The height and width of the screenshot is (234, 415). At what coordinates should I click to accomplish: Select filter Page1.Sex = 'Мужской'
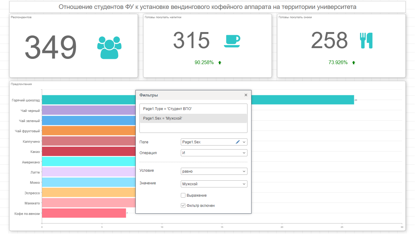(163, 118)
